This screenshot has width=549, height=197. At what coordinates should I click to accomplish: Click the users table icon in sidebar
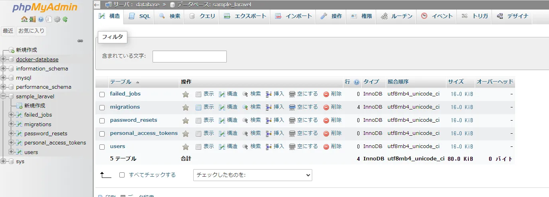[x=19, y=152]
